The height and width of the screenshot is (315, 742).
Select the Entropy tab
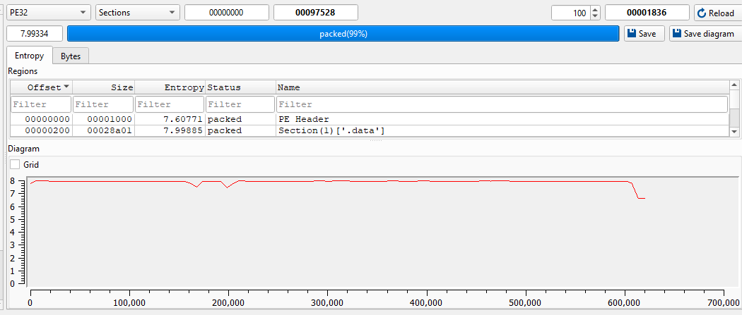click(x=29, y=56)
